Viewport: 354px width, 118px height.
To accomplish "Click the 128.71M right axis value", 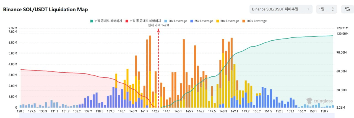I will coord(342,28).
